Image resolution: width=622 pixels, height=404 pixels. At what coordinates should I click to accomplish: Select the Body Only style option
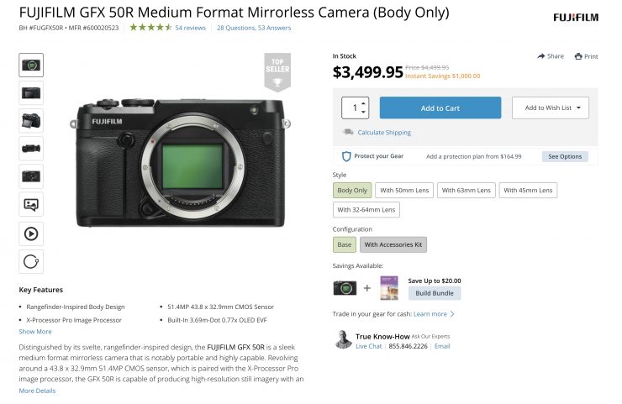351,191
